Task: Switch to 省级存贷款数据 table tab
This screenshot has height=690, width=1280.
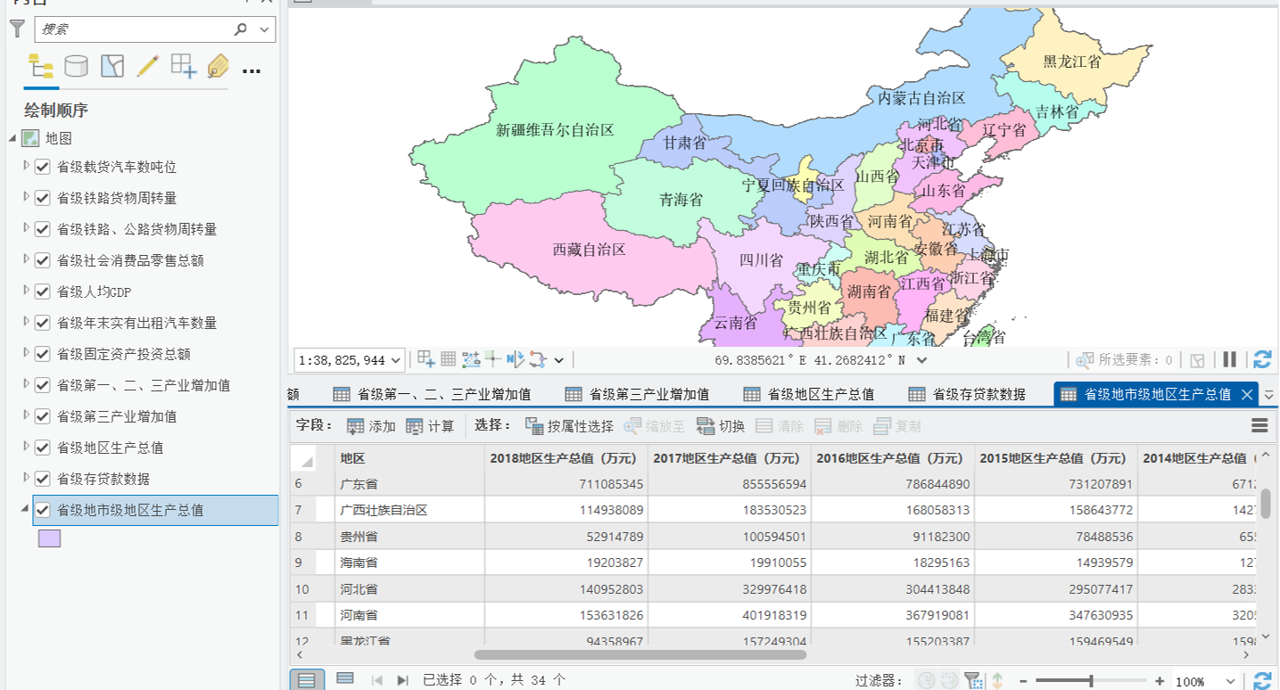Action: click(967, 394)
